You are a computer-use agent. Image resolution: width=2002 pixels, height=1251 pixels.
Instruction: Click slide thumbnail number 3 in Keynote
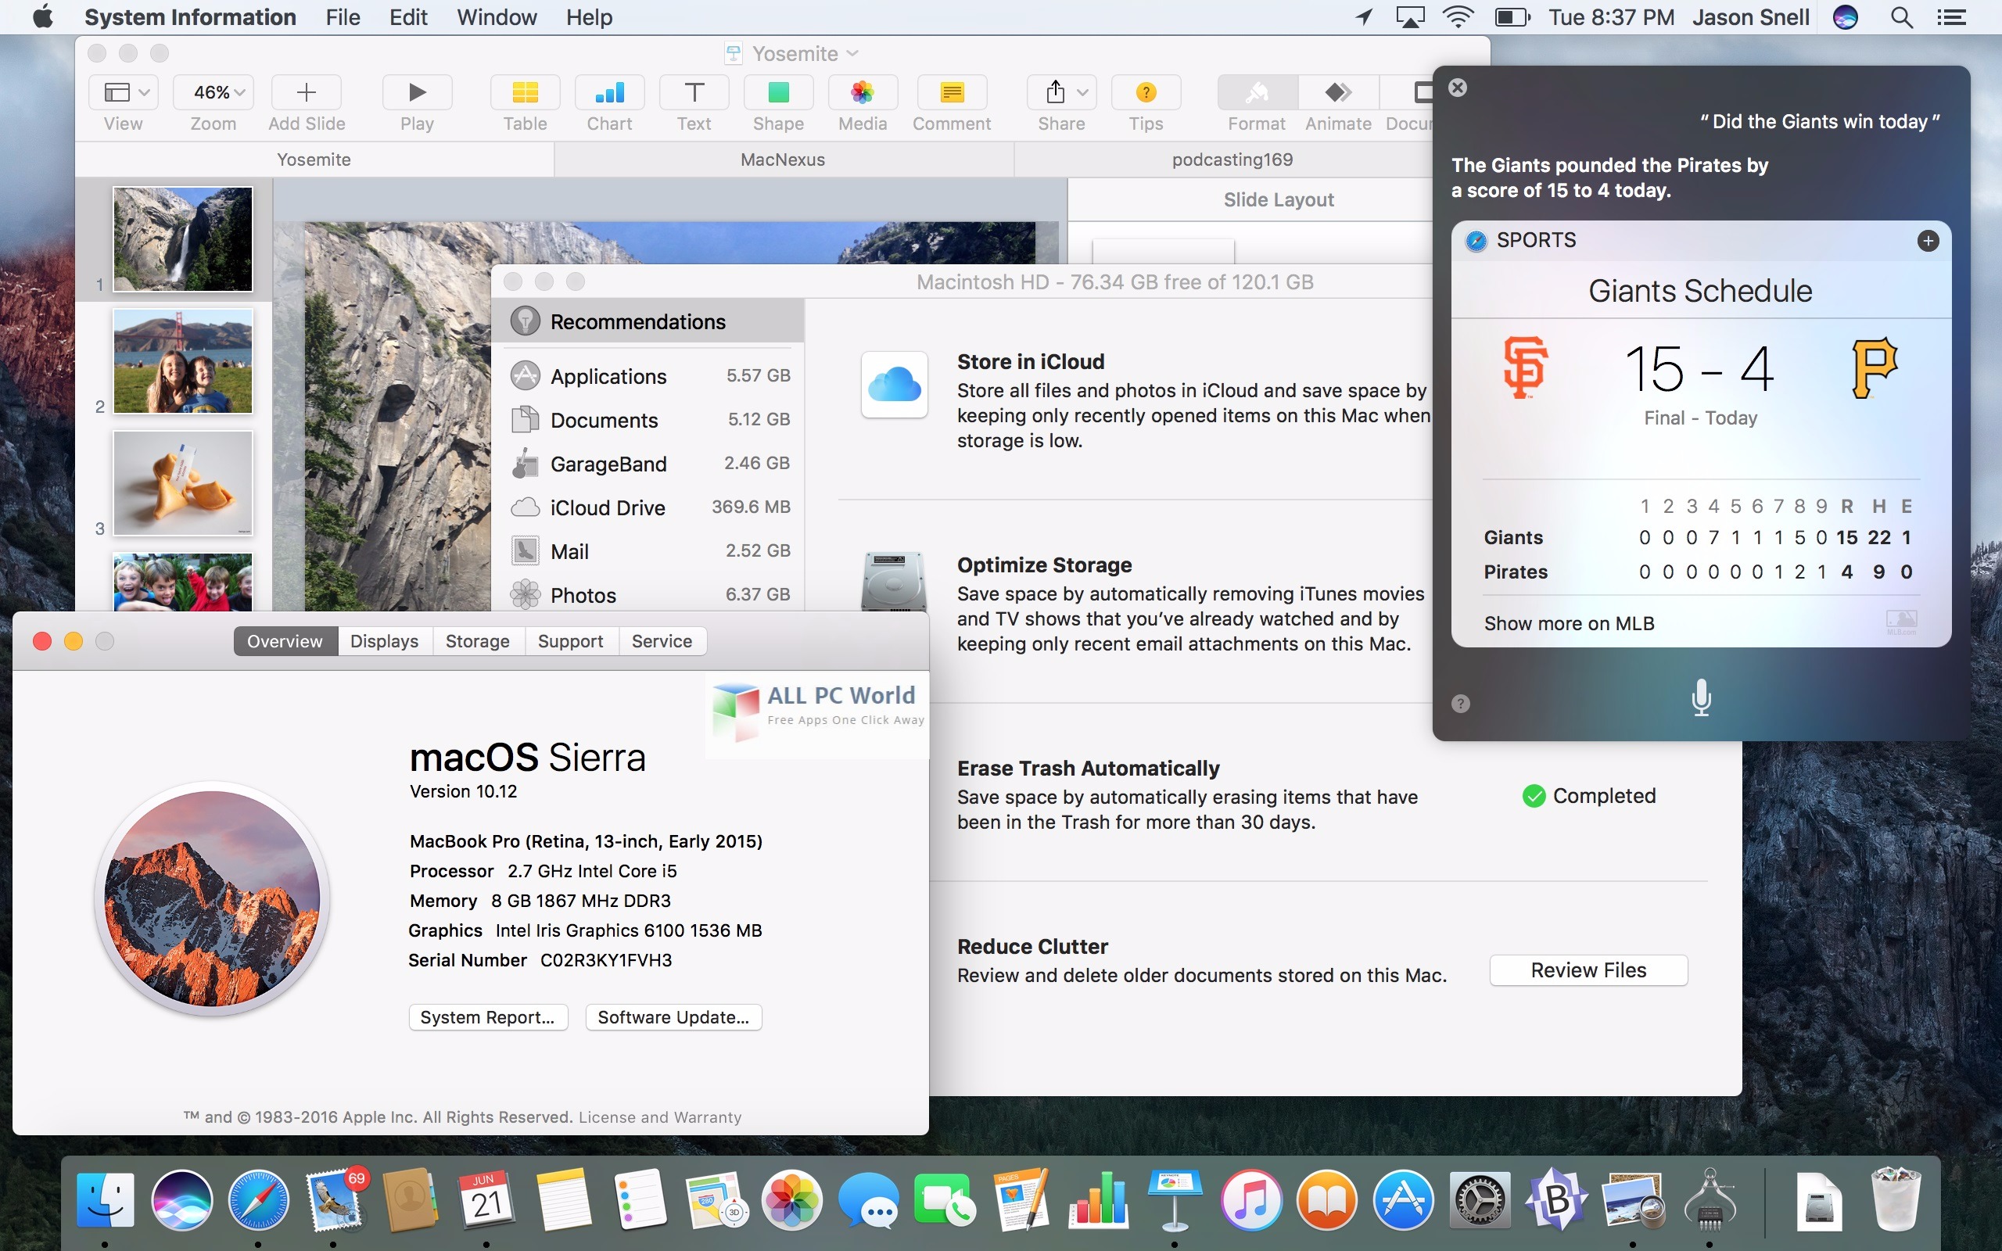tap(181, 483)
